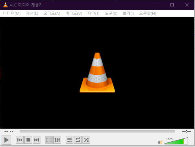
Task: Open the 도구(S) tools menu
Action: point(111,13)
